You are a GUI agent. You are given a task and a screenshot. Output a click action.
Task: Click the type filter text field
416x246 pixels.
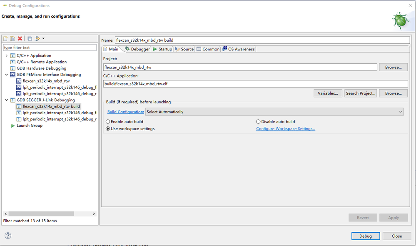(x=49, y=48)
